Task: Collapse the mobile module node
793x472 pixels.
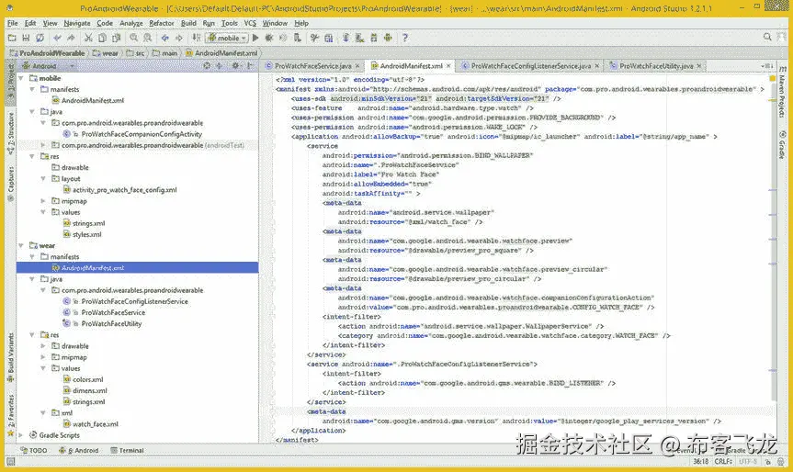Action: click(x=21, y=78)
